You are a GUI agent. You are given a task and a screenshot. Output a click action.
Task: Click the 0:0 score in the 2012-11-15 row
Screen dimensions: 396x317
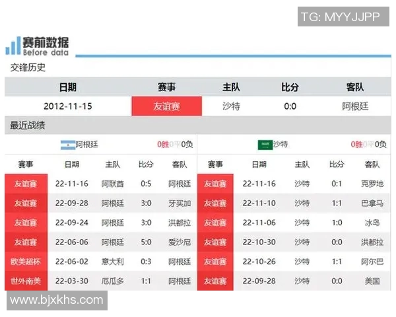(290, 106)
